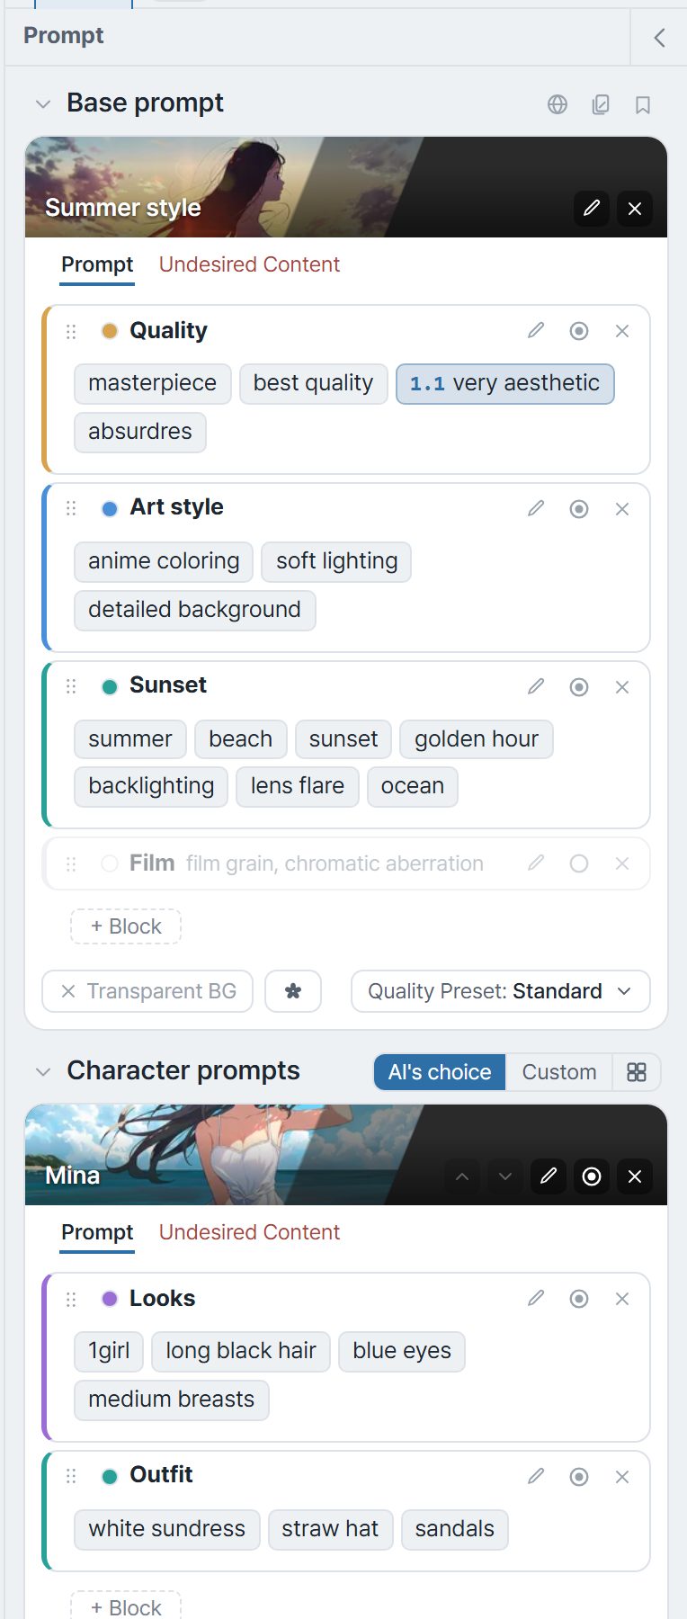Viewport: 687px width, 1619px height.
Task: Toggle the Sunset block enabled state
Action: tap(579, 687)
